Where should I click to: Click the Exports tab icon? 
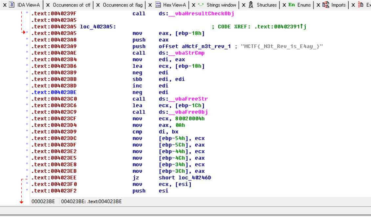point(360,5)
